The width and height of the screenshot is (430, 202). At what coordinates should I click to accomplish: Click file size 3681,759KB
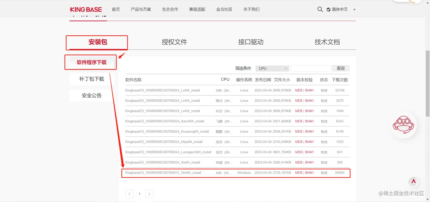pyautogui.click(x=282, y=152)
